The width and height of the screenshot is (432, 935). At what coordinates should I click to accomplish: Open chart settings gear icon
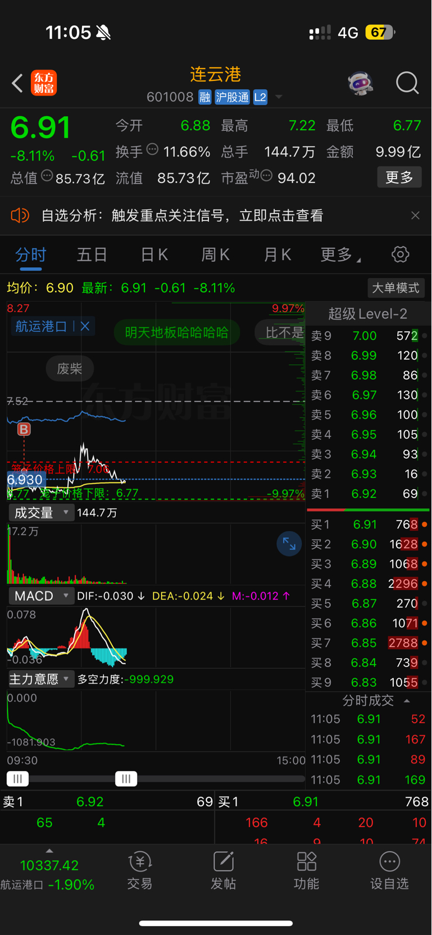coord(401,254)
